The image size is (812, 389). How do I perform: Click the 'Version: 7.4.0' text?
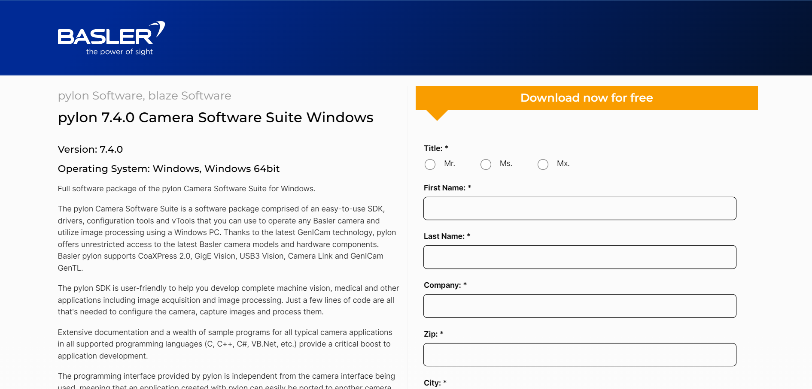click(x=90, y=149)
